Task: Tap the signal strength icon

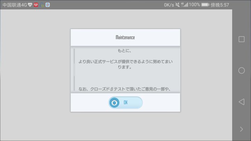Action: (x=184, y=5)
